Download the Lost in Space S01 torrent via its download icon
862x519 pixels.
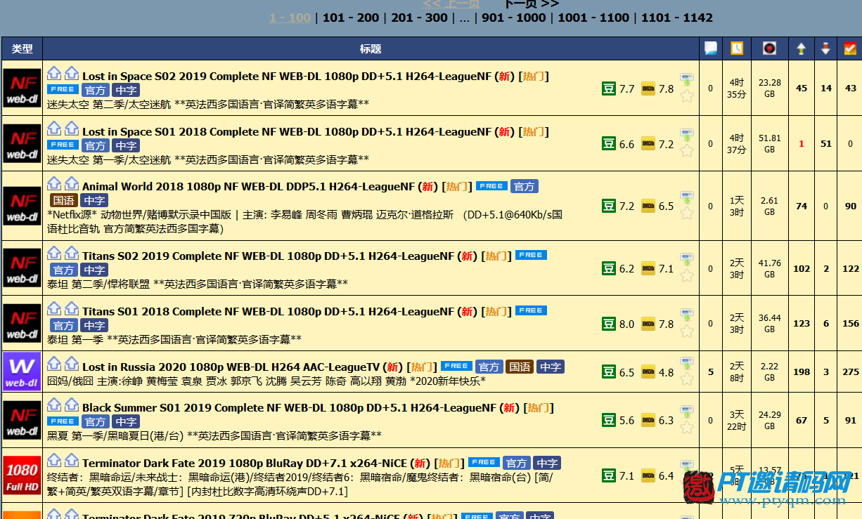(686, 135)
